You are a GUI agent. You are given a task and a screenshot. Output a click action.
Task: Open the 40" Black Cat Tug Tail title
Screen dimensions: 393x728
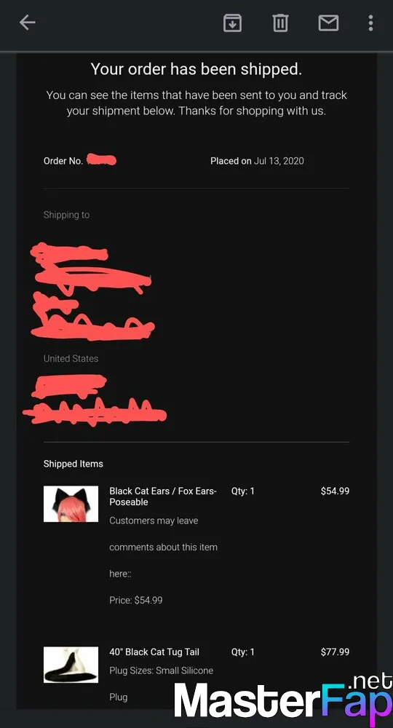tap(154, 652)
